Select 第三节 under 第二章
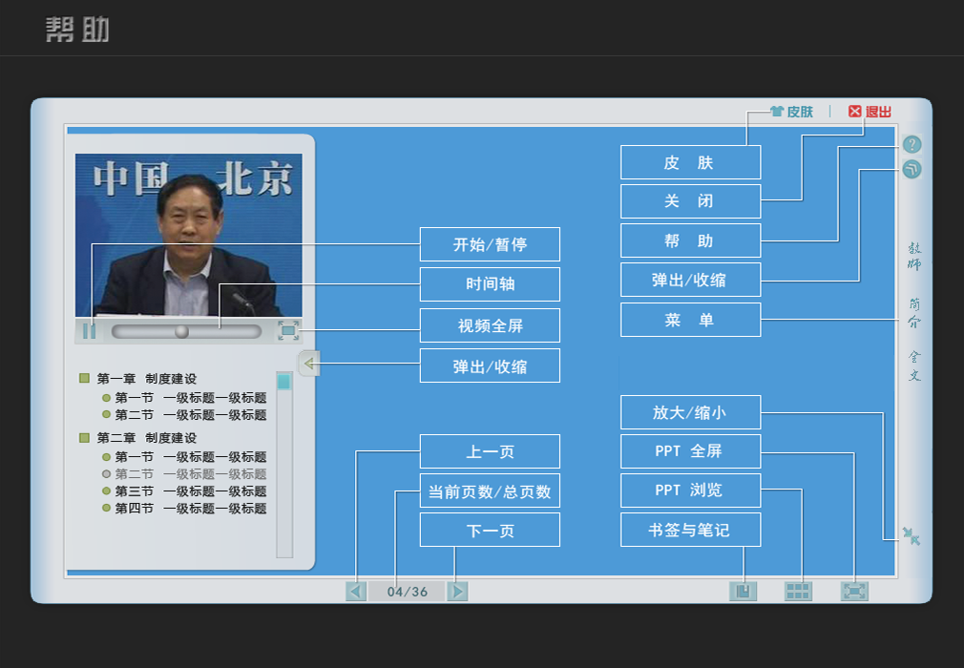This screenshot has height=668, width=964. click(190, 491)
